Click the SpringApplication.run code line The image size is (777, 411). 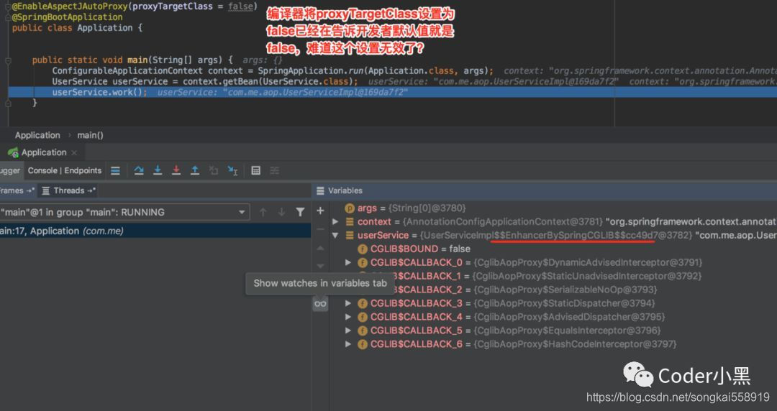[273, 71]
